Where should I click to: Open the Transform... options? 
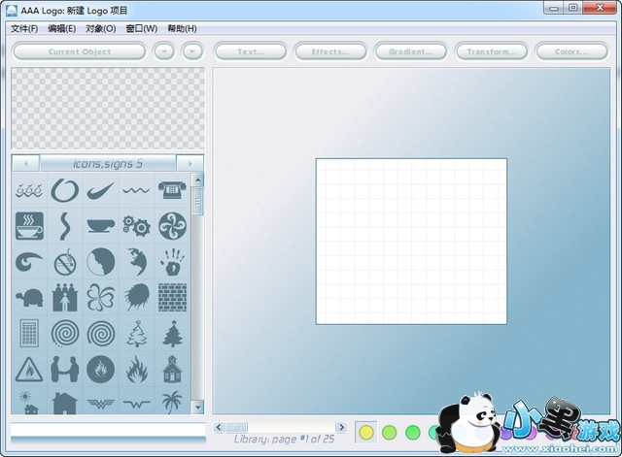(492, 51)
